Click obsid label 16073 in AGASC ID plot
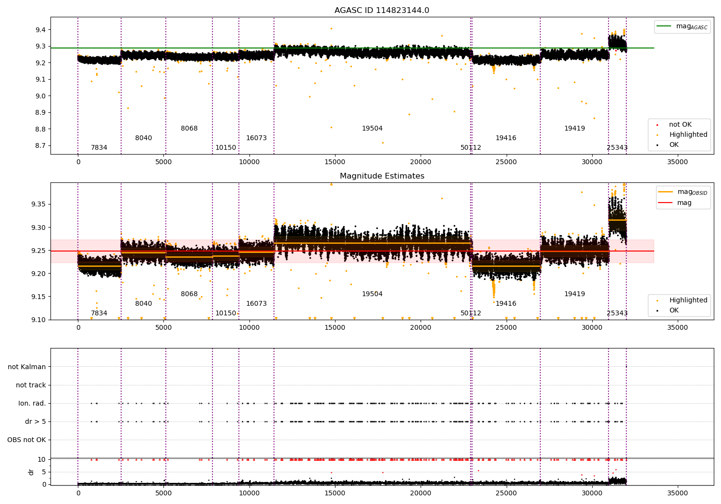 click(256, 138)
